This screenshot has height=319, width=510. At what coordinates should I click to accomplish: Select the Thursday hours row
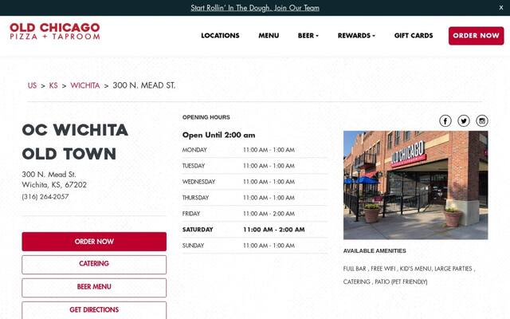point(255,198)
